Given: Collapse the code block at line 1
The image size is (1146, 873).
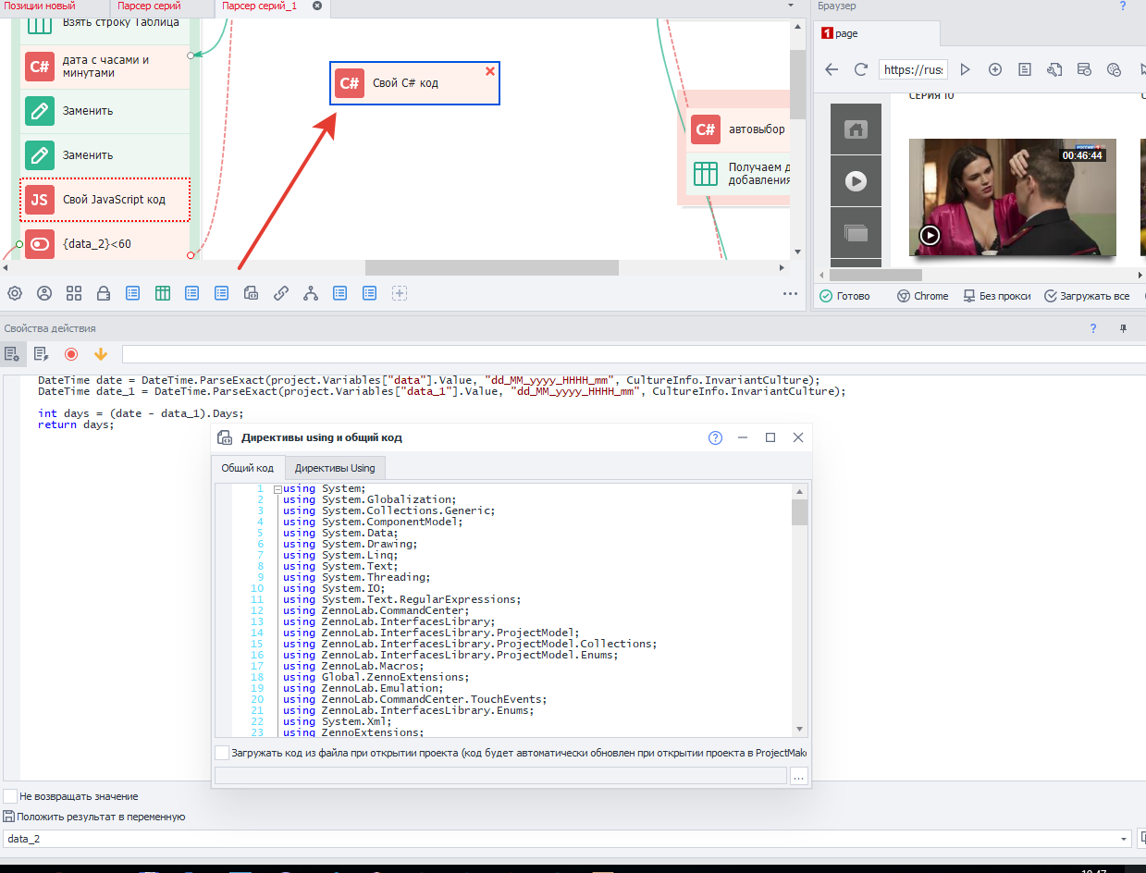Looking at the screenshot, I should coord(277,488).
